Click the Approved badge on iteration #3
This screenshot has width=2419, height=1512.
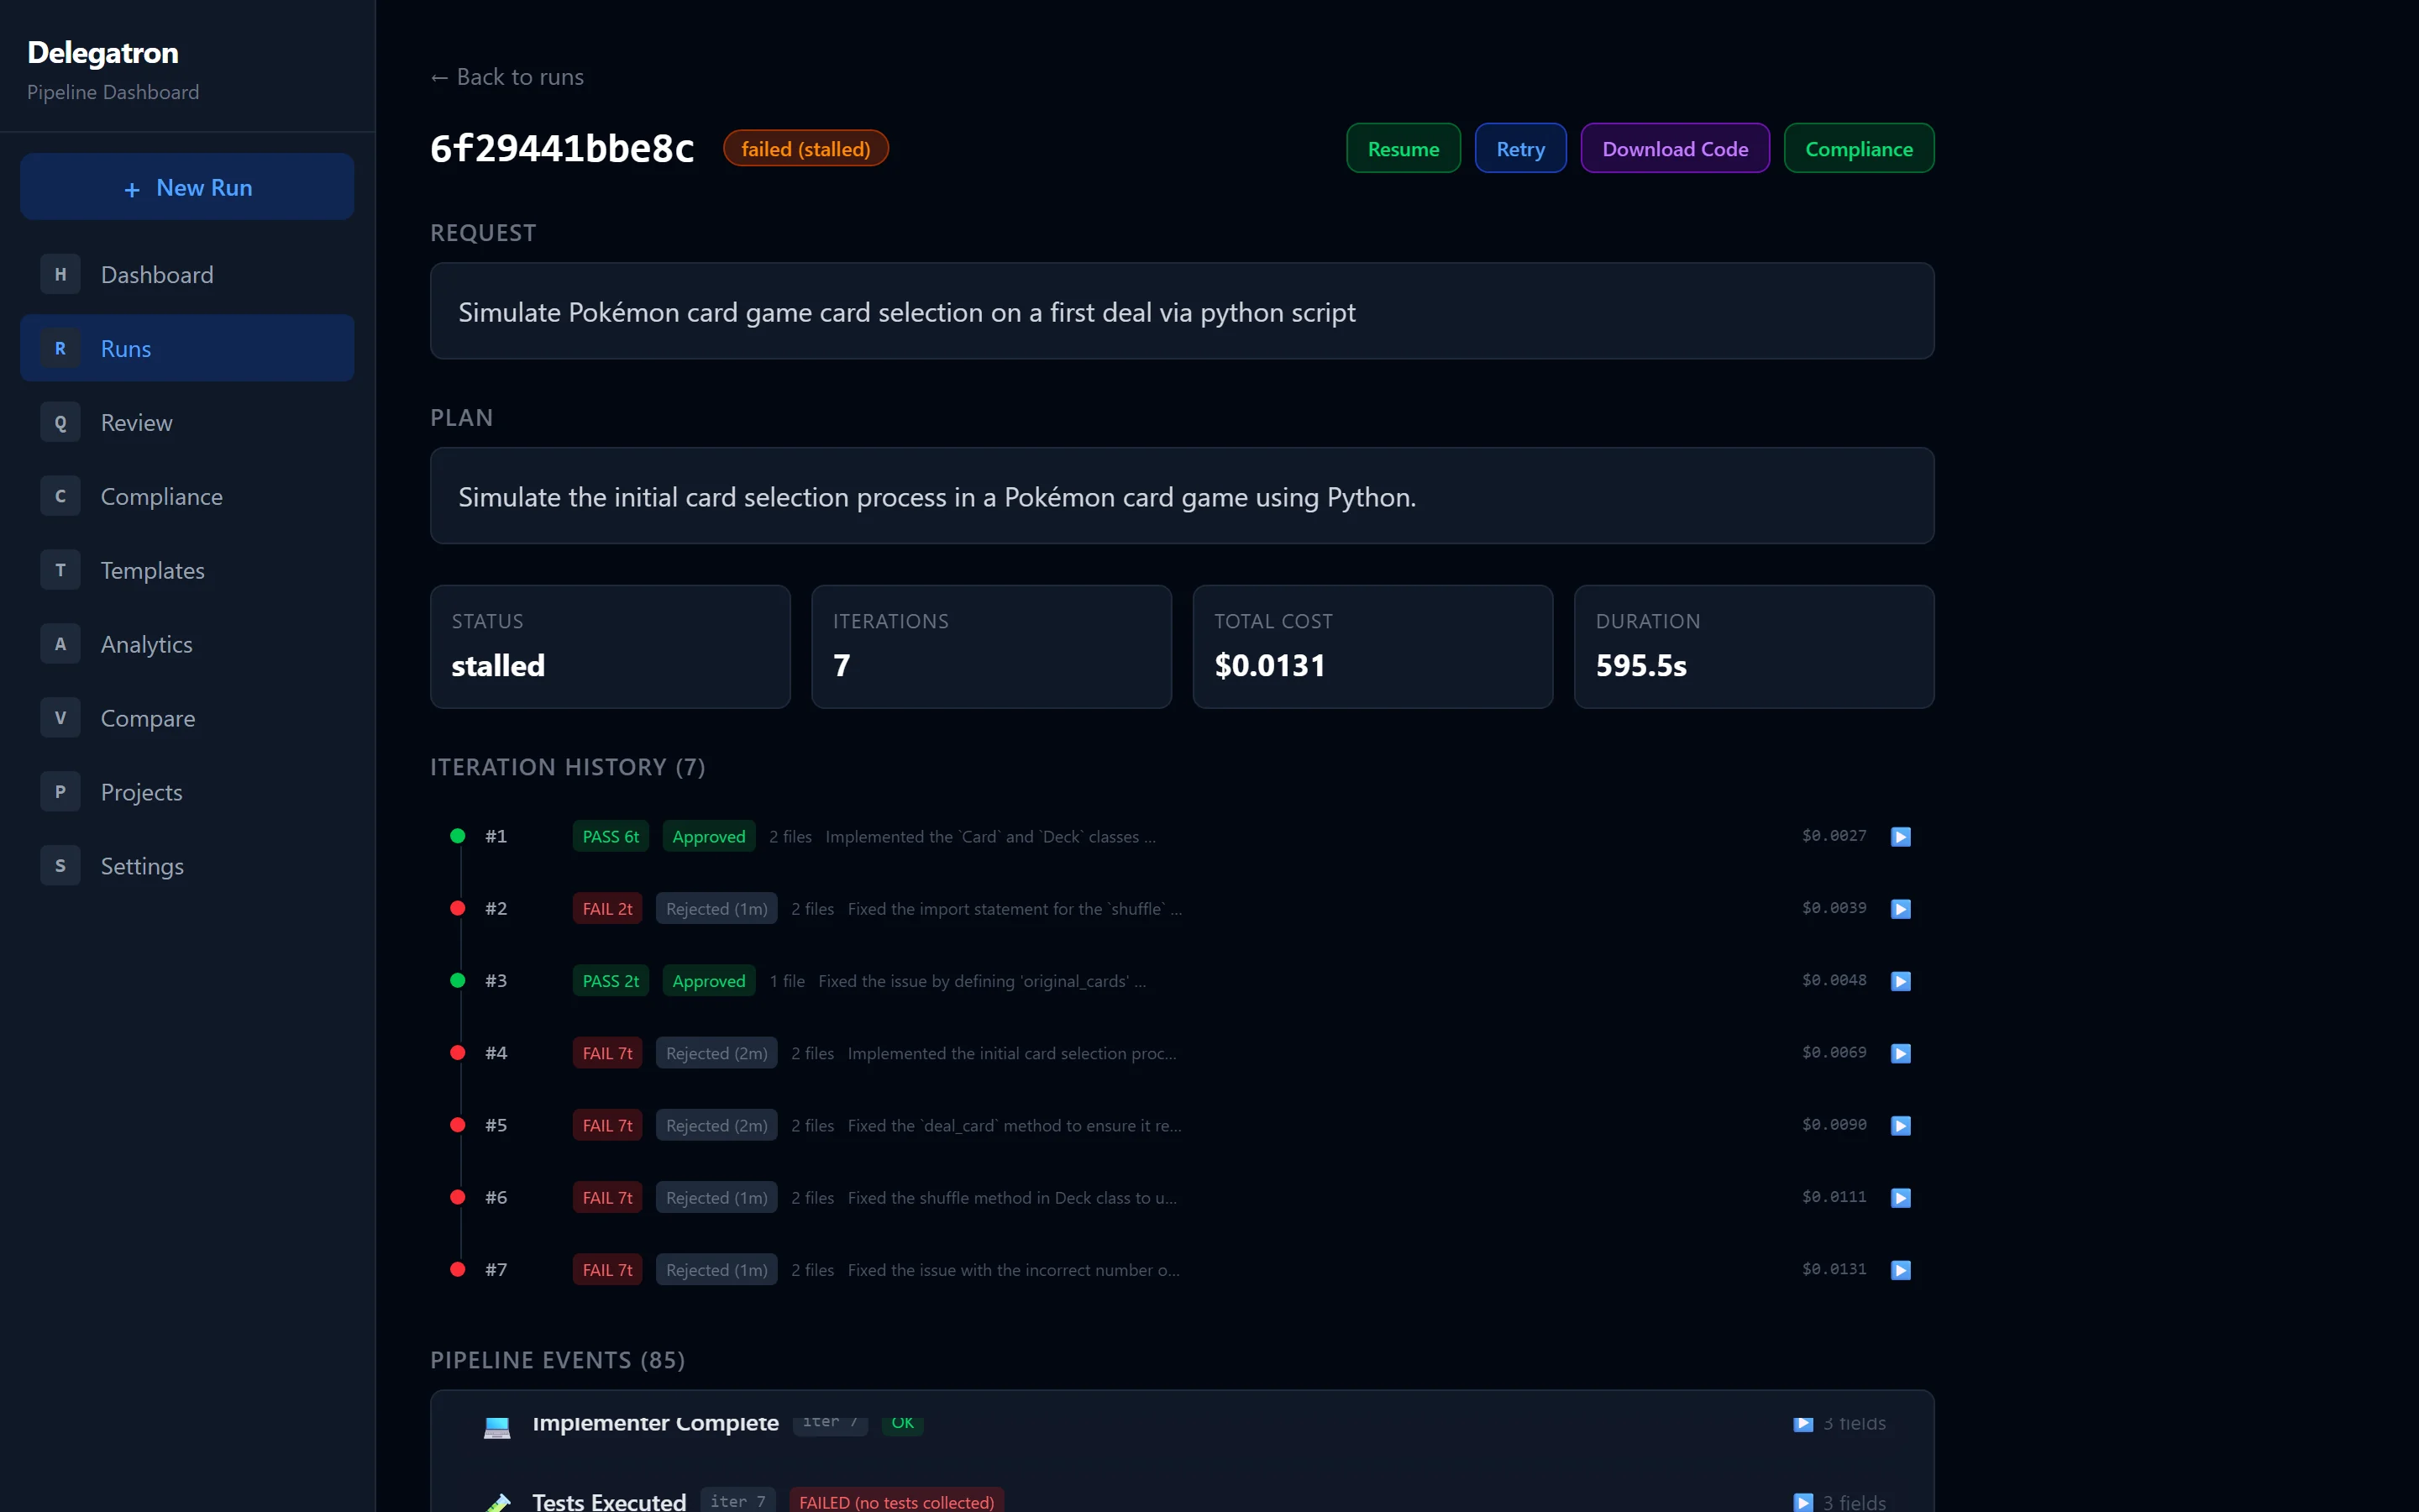click(x=709, y=981)
